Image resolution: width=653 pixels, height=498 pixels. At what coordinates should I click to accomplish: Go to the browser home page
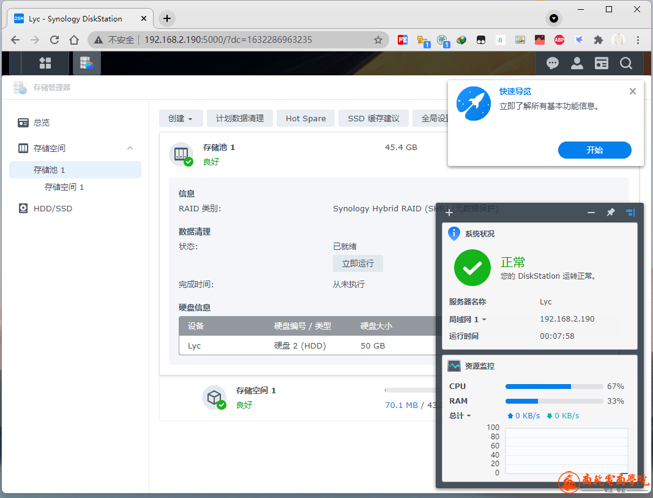pos(74,40)
